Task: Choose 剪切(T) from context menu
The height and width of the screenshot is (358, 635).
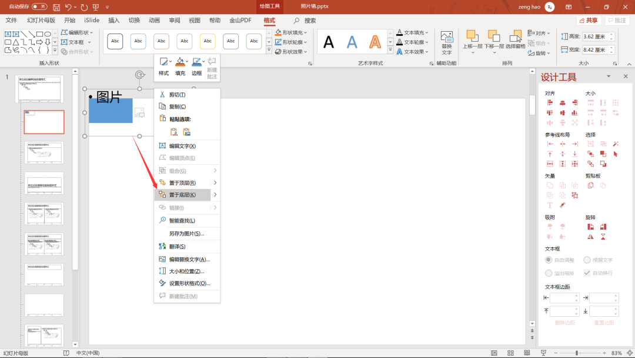Action: pyautogui.click(x=187, y=94)
